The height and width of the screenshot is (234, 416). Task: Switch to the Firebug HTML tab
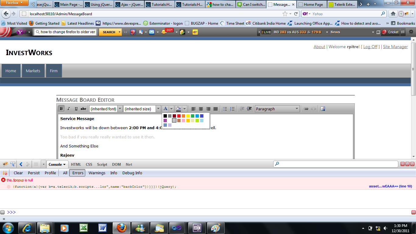[x=76, y=164]
